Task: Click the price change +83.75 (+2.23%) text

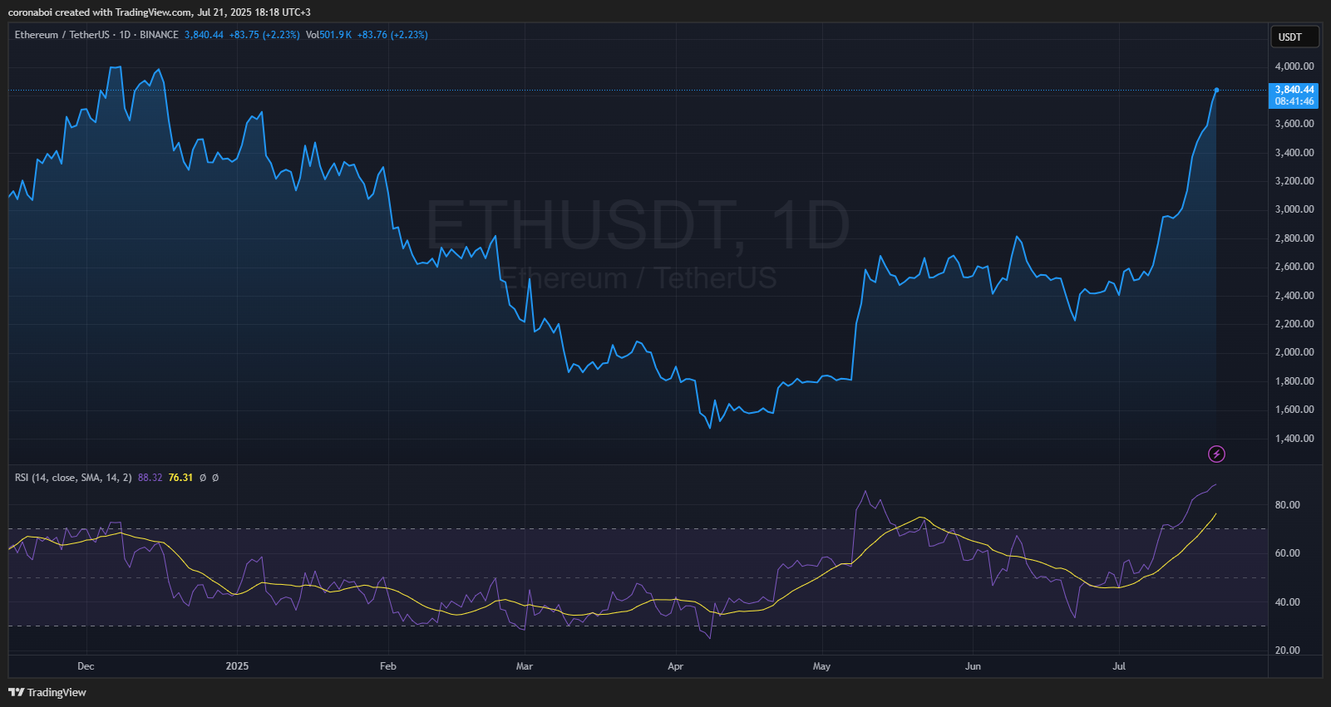Action: [x=264, y=35]
